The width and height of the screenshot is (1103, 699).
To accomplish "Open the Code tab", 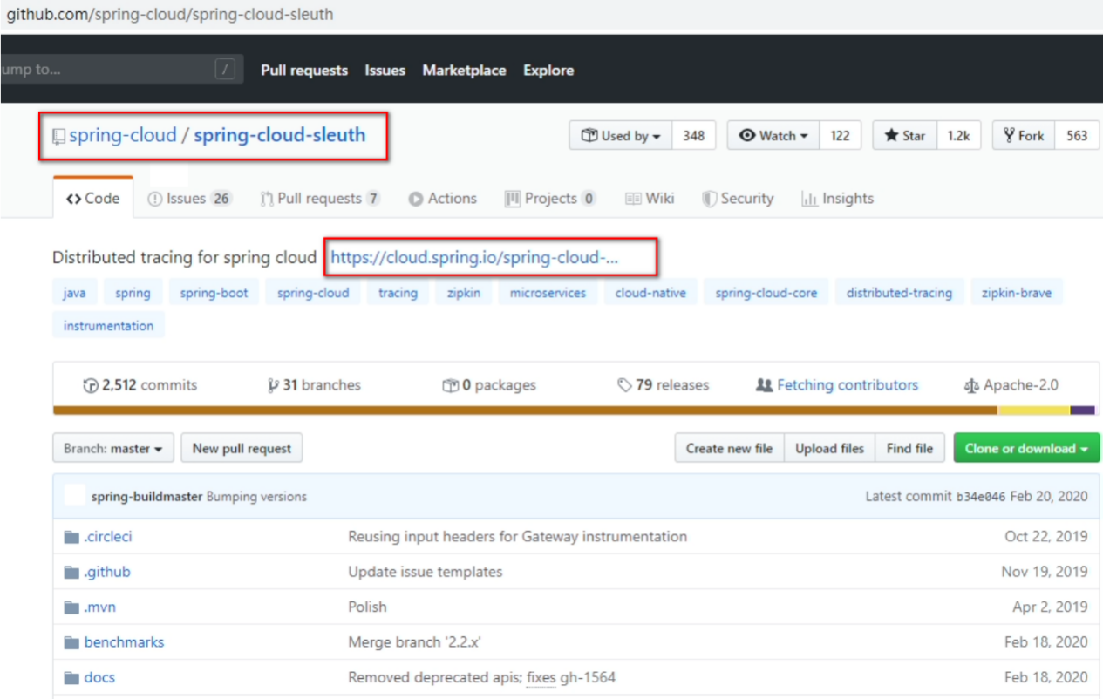I will [93, 199].
